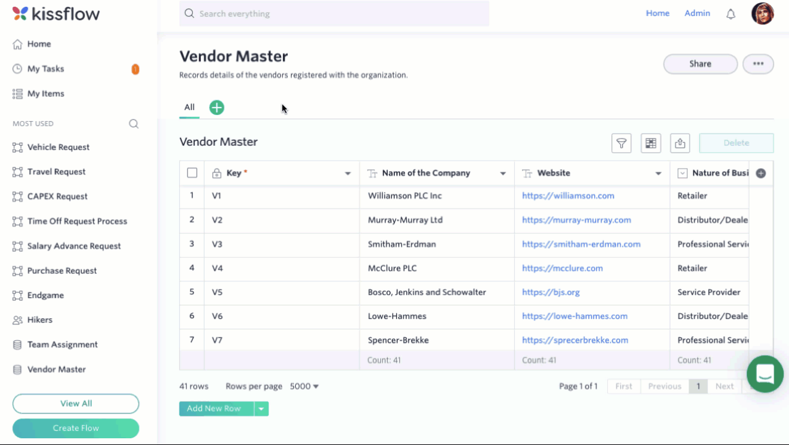Click the export upload icon

click(x=680, y=143)
